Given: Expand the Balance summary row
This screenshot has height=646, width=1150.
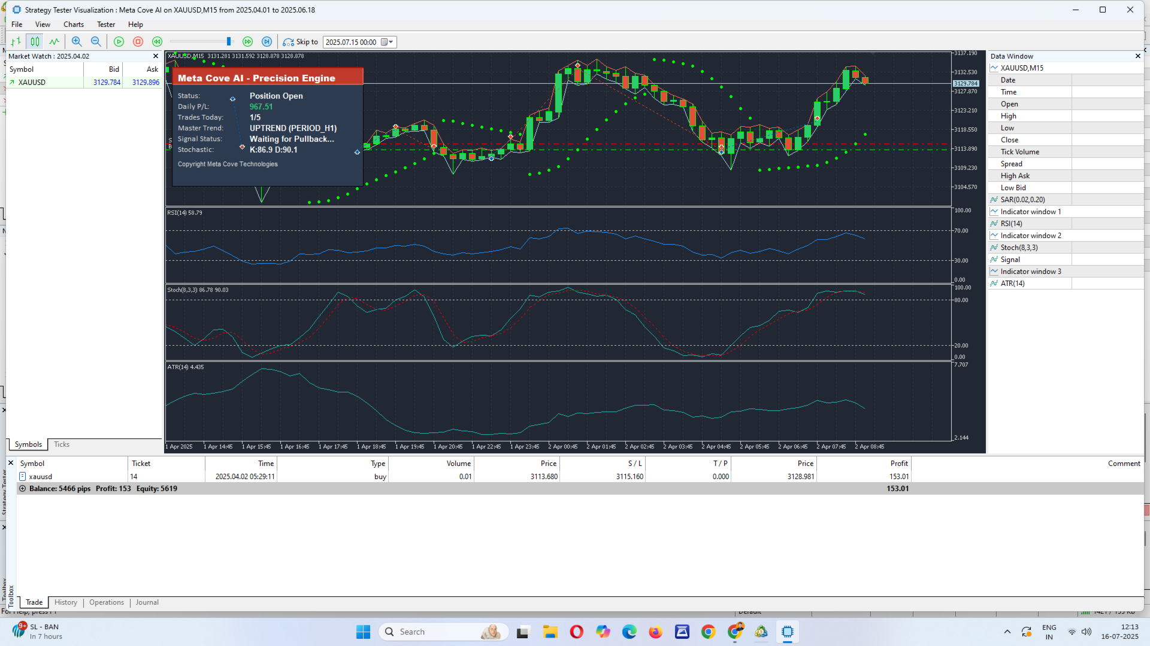Looking at the screenshot, I should pos(23,489).
